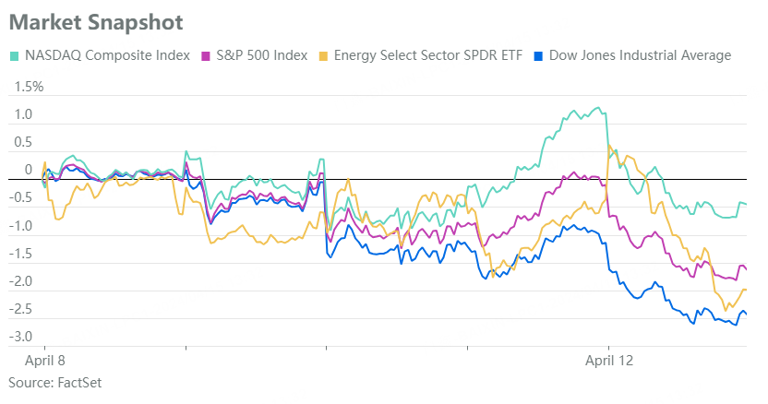Click the NASDAQ Composite Index teal legend swatch
768x404 pixels.
[12, 55]
